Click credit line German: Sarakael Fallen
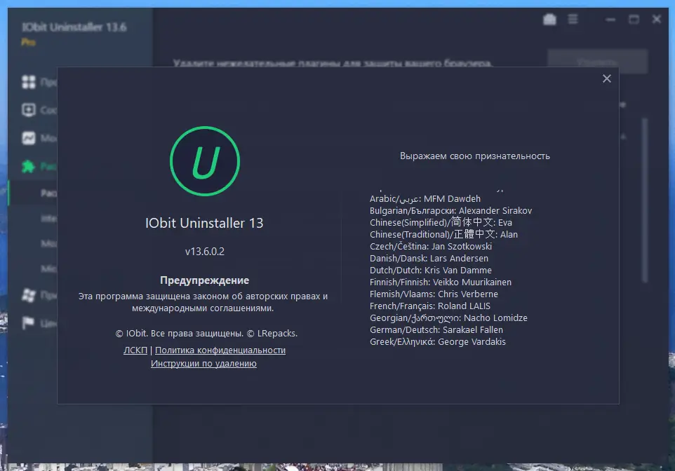This screenshot has height=471, width=675. [x=436, y=330]
